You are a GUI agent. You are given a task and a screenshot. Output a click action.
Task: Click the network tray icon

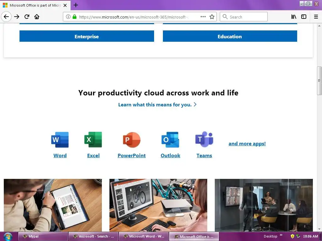coord(298,236)
